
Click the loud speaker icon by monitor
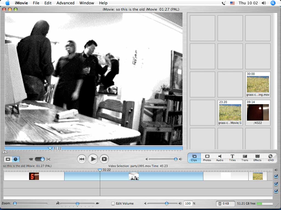(180, 159)
